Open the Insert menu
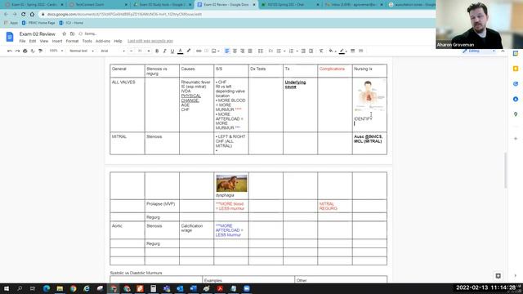The image size is (523, 294). [57, 41]
